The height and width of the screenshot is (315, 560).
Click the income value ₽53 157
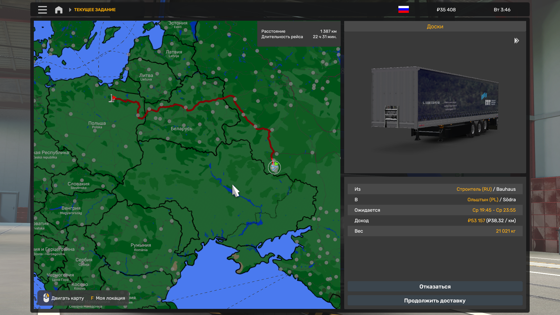(x=476, y=220)
